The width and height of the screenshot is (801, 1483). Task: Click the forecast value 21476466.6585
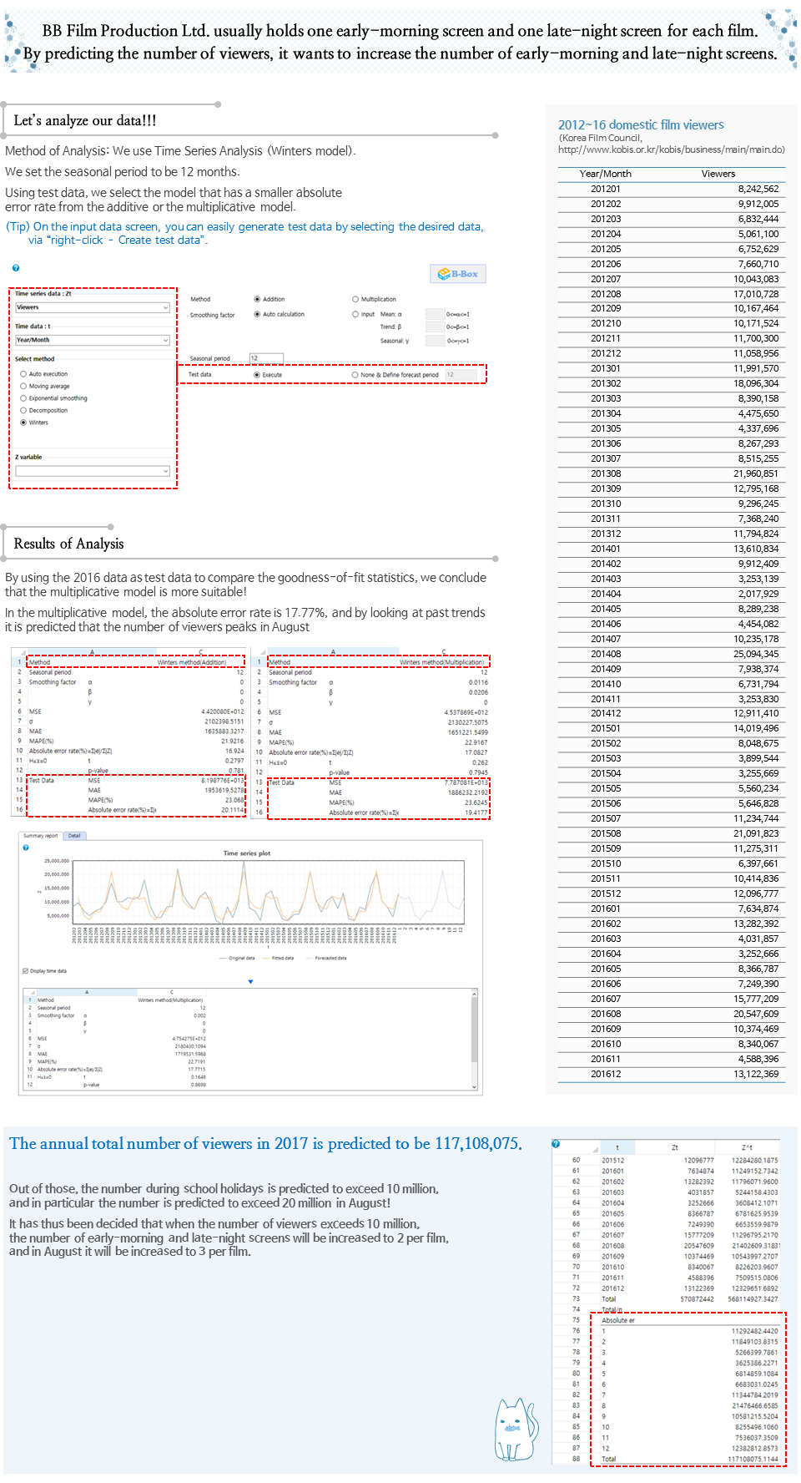click(x=755, y=1406)
